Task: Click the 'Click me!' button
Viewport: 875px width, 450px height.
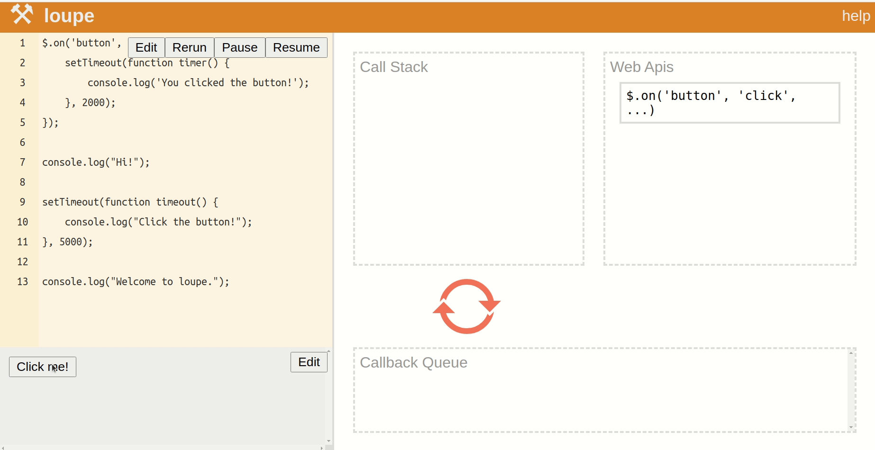Action: tap(43, 367)
